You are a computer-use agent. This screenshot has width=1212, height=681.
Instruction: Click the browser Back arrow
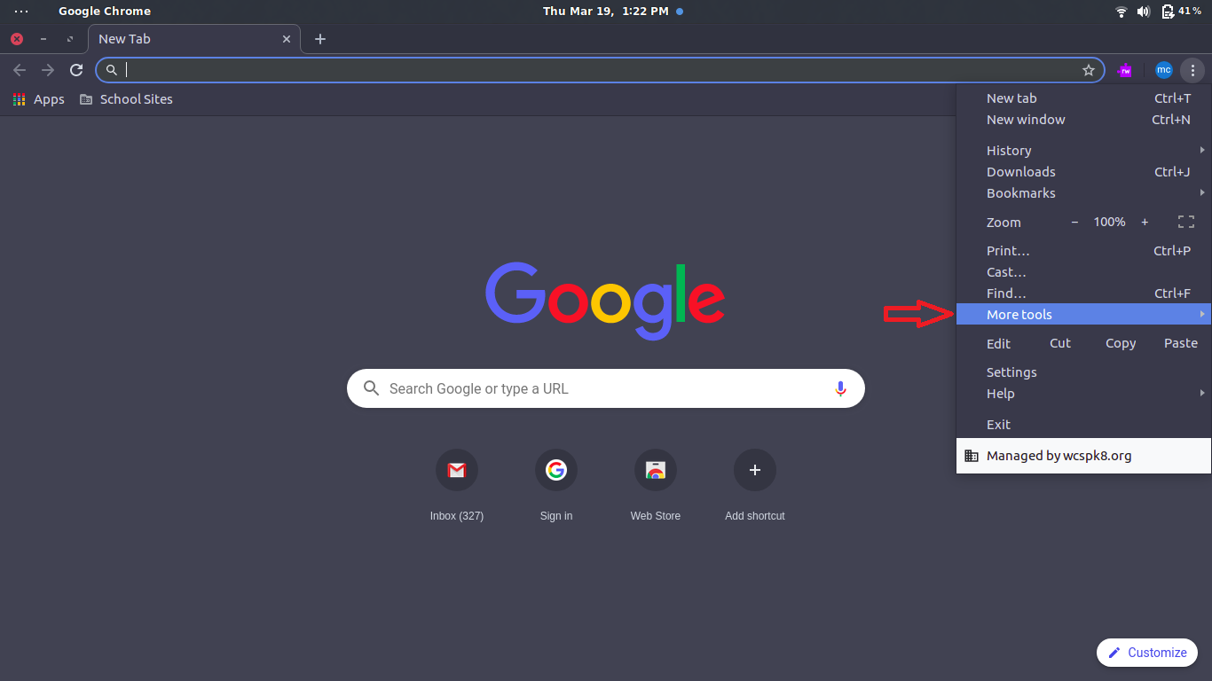pos(20,70)
